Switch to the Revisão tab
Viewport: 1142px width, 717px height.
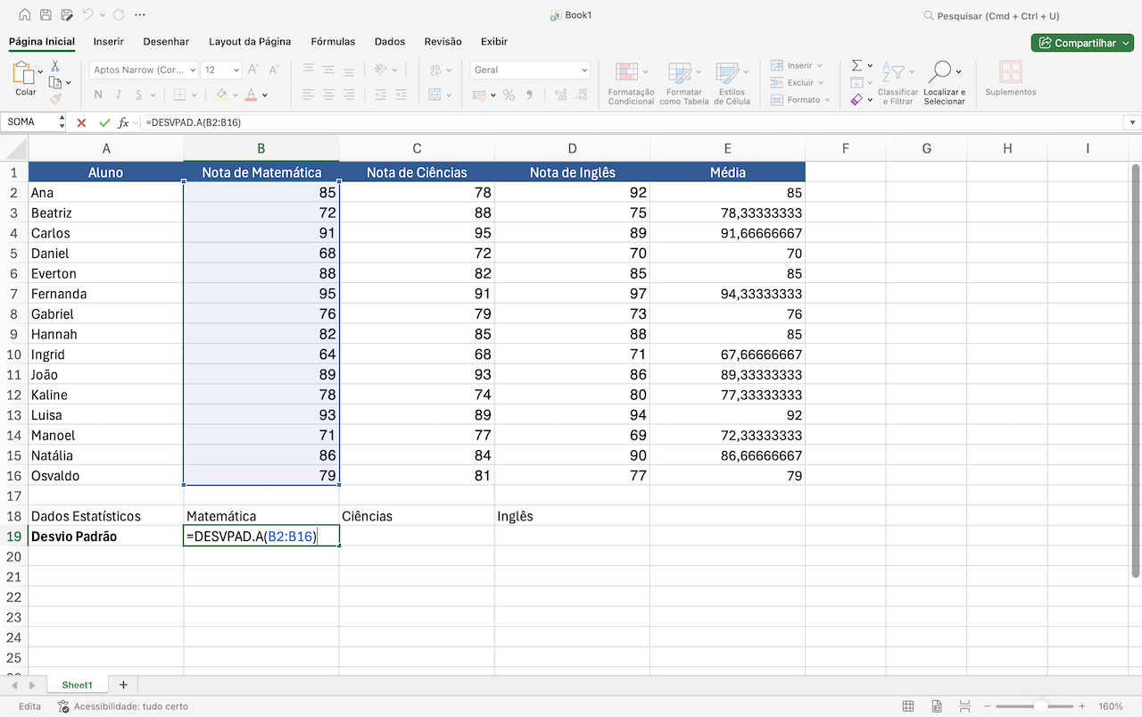coord(443,41)
